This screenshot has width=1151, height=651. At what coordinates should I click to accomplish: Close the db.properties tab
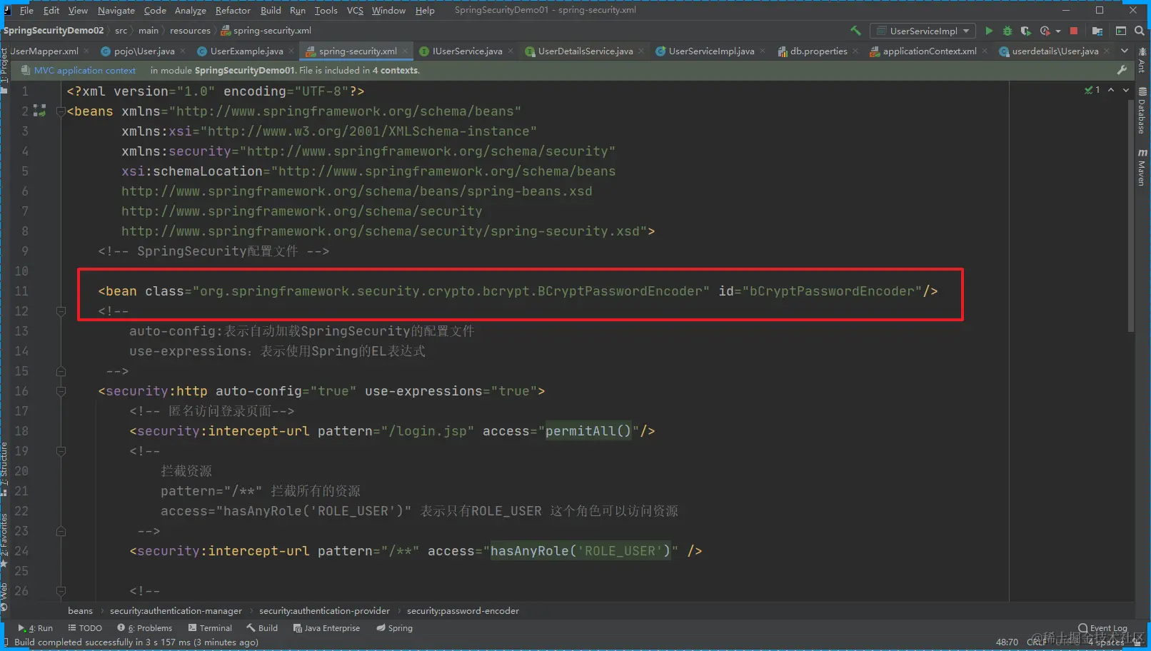click(855, 51)
